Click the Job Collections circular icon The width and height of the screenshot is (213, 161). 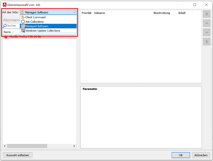23,22
